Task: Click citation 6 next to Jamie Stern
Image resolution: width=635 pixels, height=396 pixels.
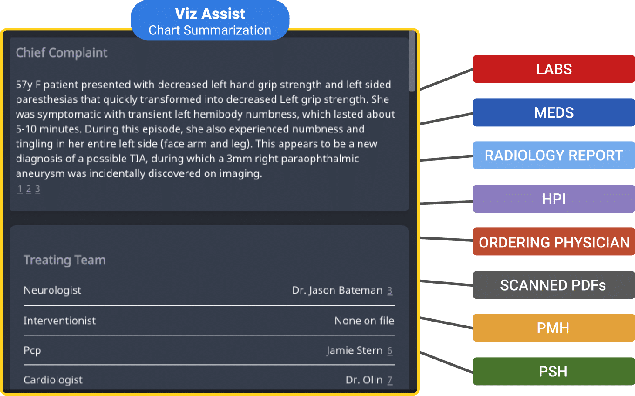Action: (390, 351)
